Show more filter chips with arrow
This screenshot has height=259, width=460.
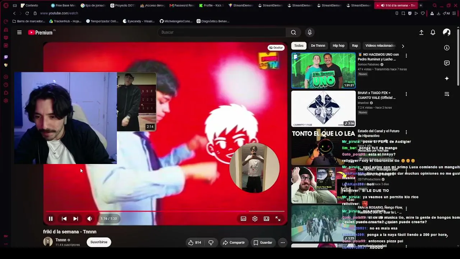[x=403, y=46]
